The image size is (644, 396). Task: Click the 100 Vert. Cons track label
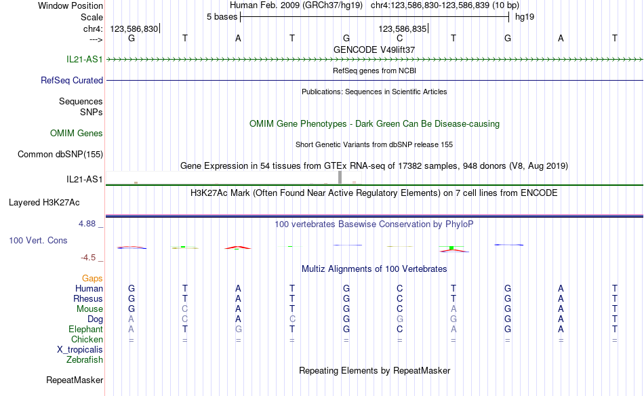[x=38, y=241]
